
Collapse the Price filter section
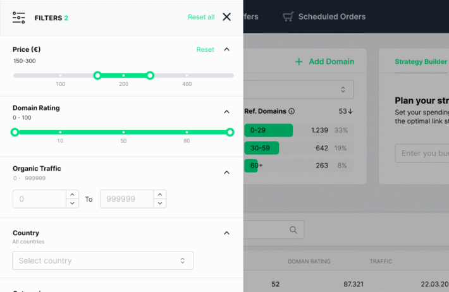click(x=227, y=49)
